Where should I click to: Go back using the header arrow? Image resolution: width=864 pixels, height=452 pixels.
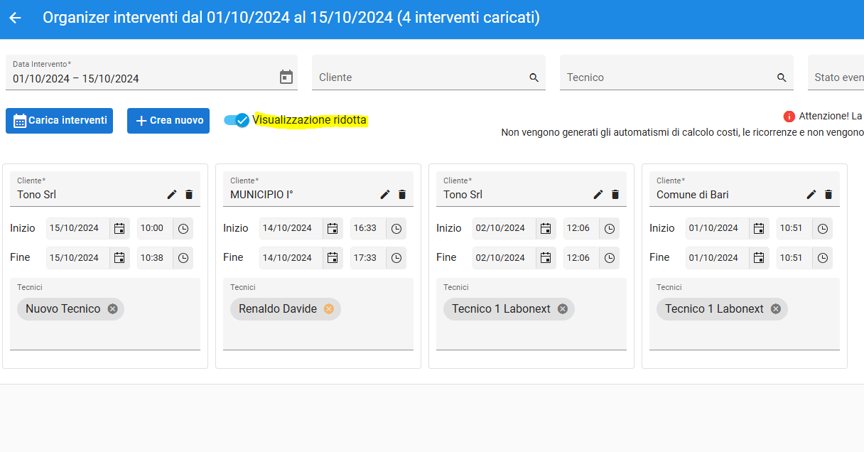coord(15,18)
